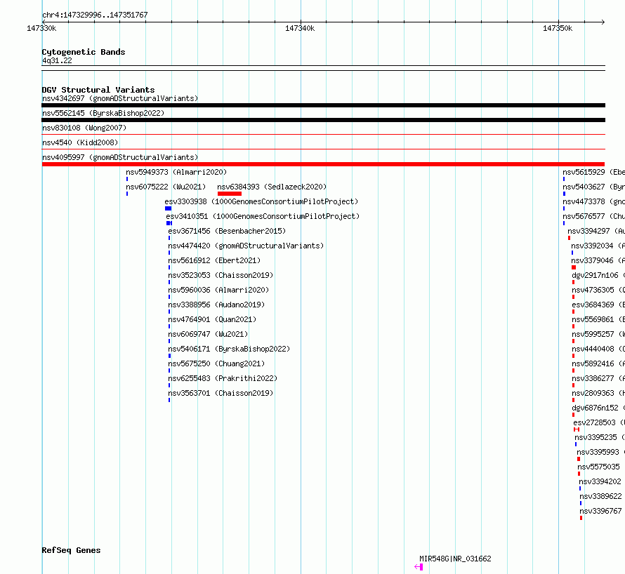Image resolution: width=625 pixels, height=574 pixels.
Task: Select esv3303938 1000GenomesConsortiumPilotProject label
Action: click(261, 201)
